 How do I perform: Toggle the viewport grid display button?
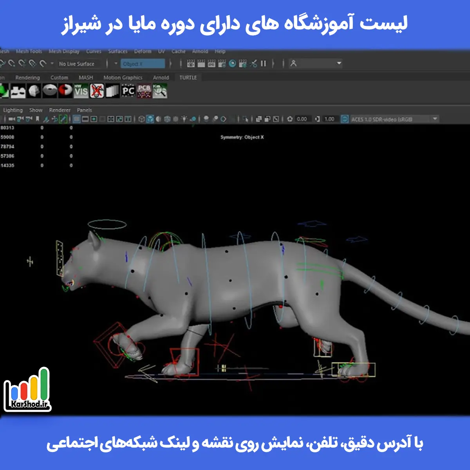[x=77, y=119]
